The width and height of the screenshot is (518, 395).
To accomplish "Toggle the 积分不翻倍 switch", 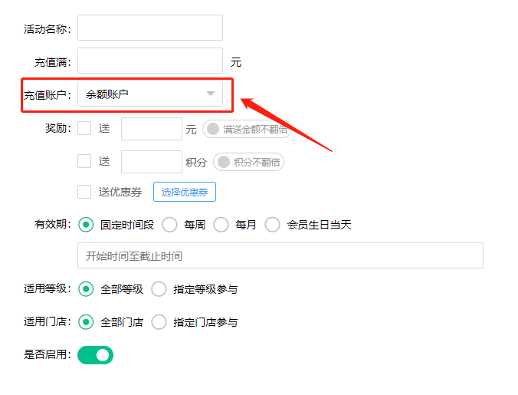I will [x=249, y=162].
